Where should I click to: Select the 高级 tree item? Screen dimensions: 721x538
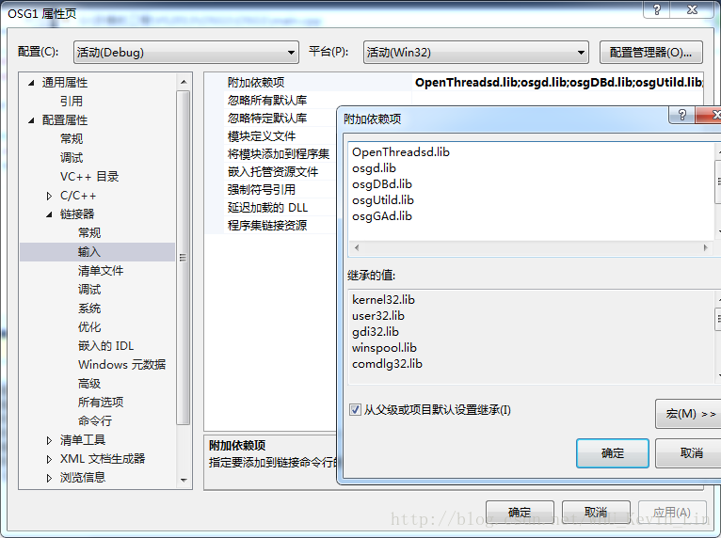pos(89,384)
